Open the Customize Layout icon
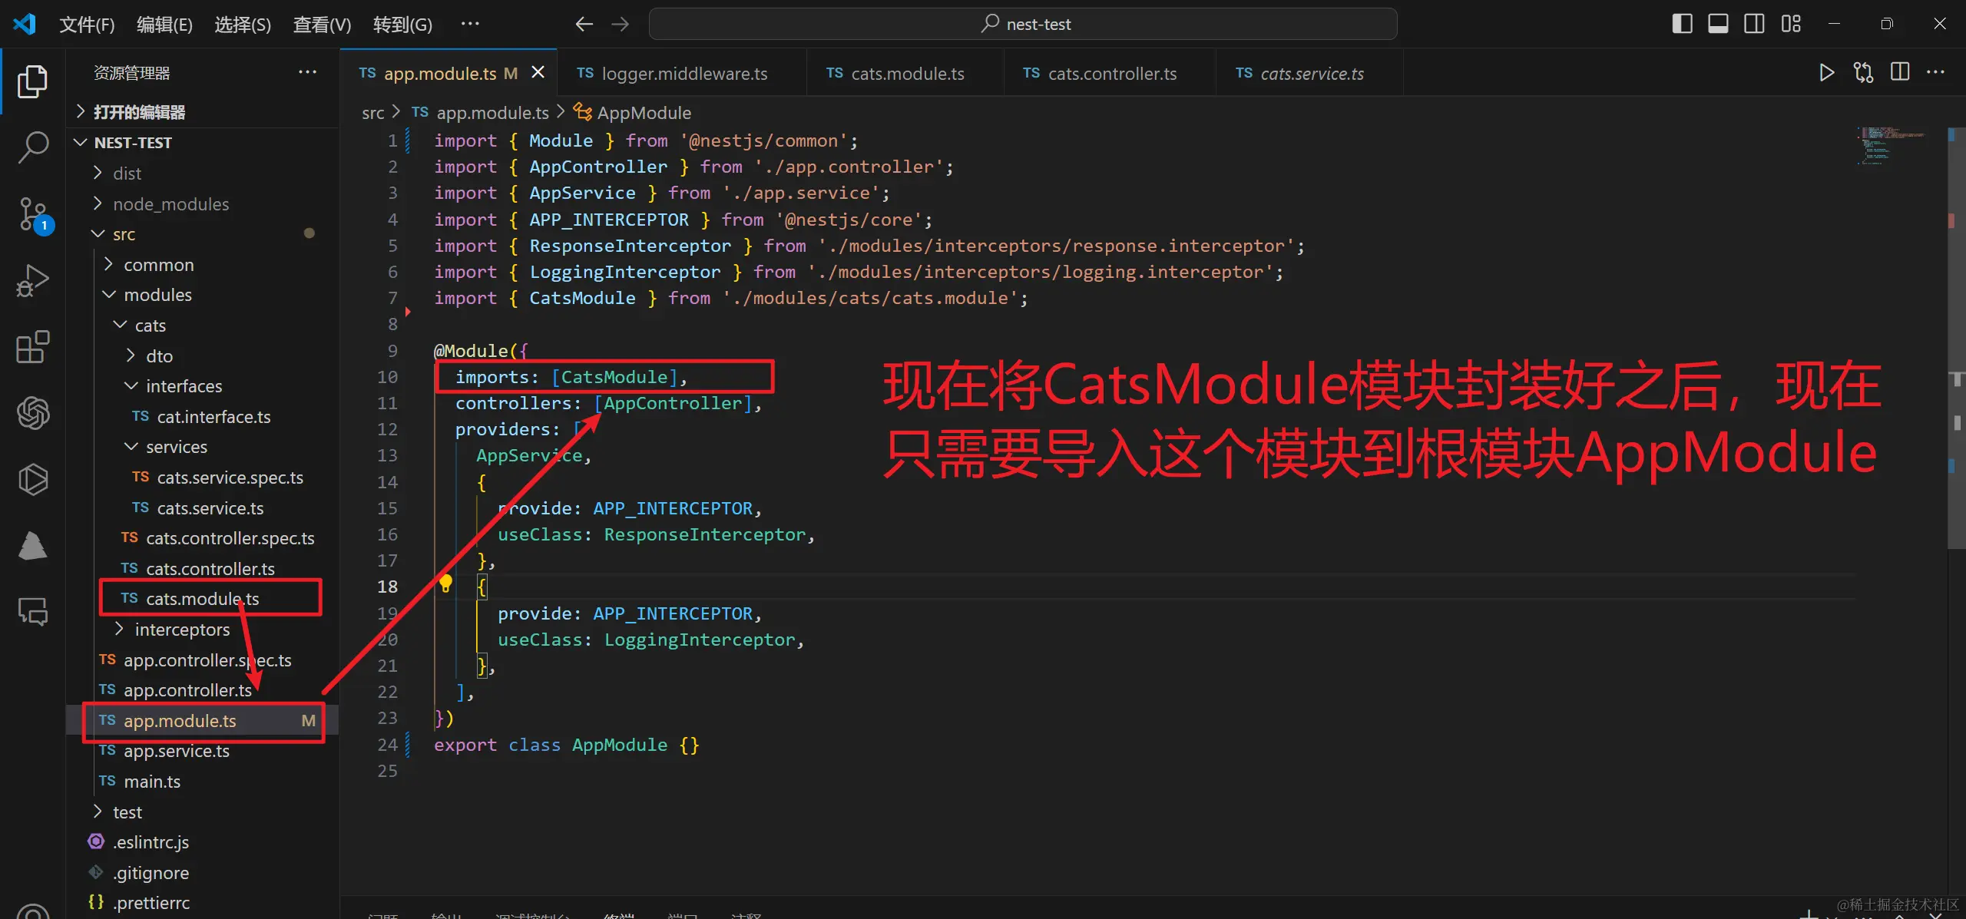Viewport: 1966px width, 919px height. [1791, 24]
